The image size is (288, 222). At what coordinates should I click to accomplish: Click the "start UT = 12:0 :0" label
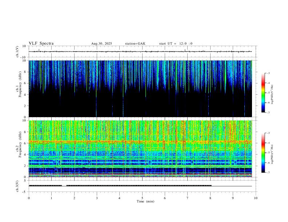pyautogui.click(x=176, y=44)
